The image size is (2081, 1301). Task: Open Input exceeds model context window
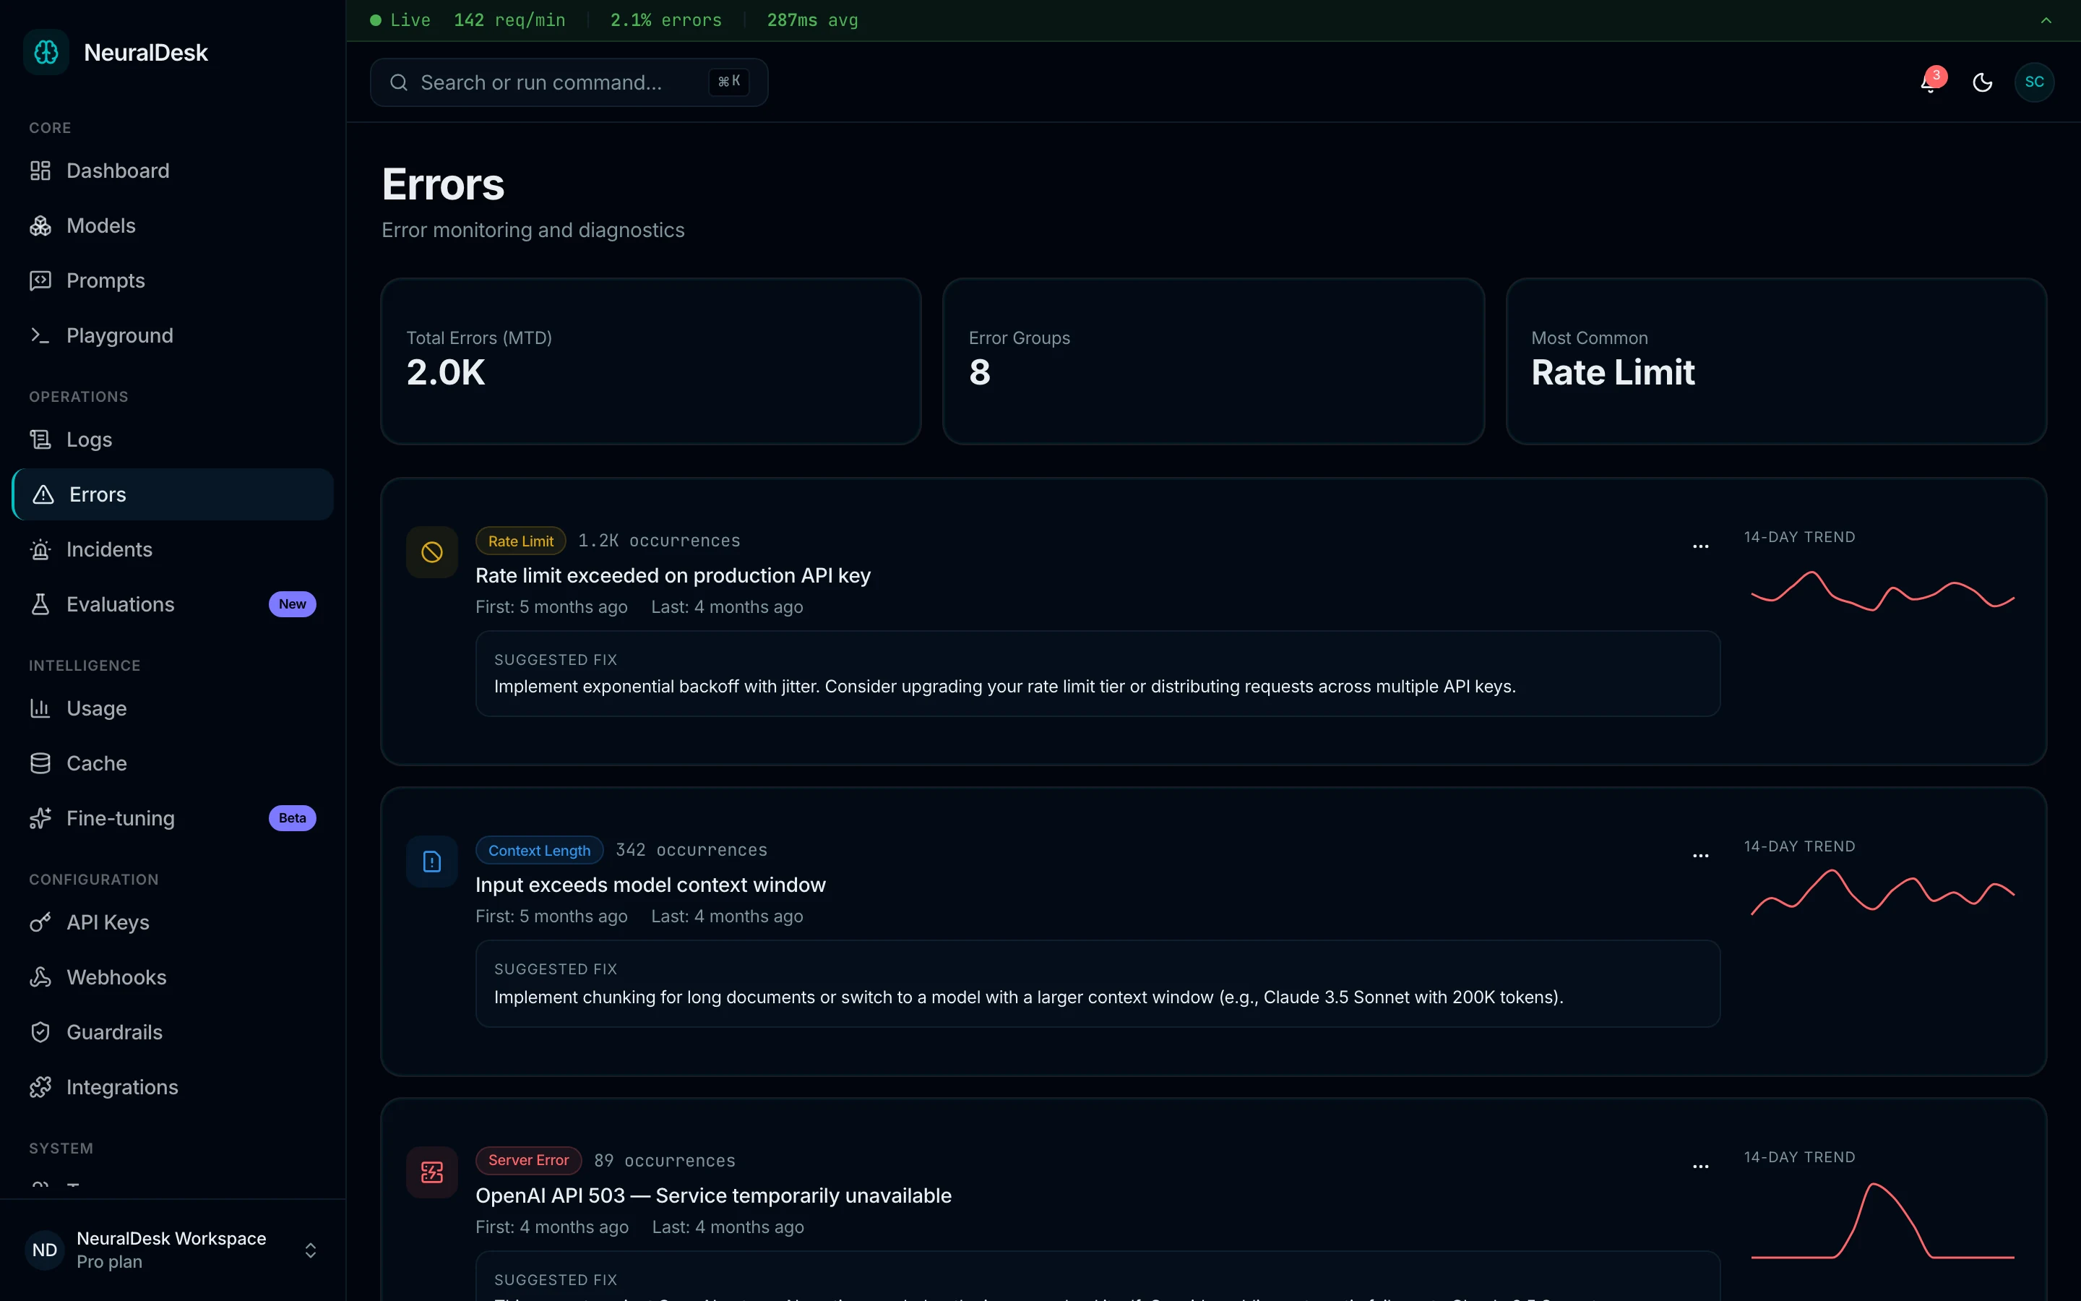651,885
